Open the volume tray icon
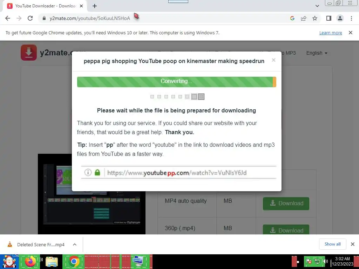The height and width of the screenshot is (269, 359). (325, 261)
